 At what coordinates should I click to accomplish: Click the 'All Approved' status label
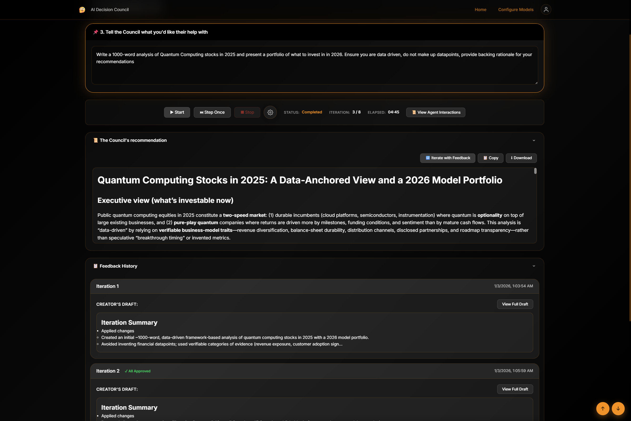[138, 371]
